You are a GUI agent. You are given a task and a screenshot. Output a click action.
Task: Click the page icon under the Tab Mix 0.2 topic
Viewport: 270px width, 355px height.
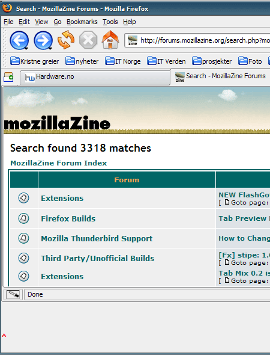pyautogui.click(x=227, y=280)
